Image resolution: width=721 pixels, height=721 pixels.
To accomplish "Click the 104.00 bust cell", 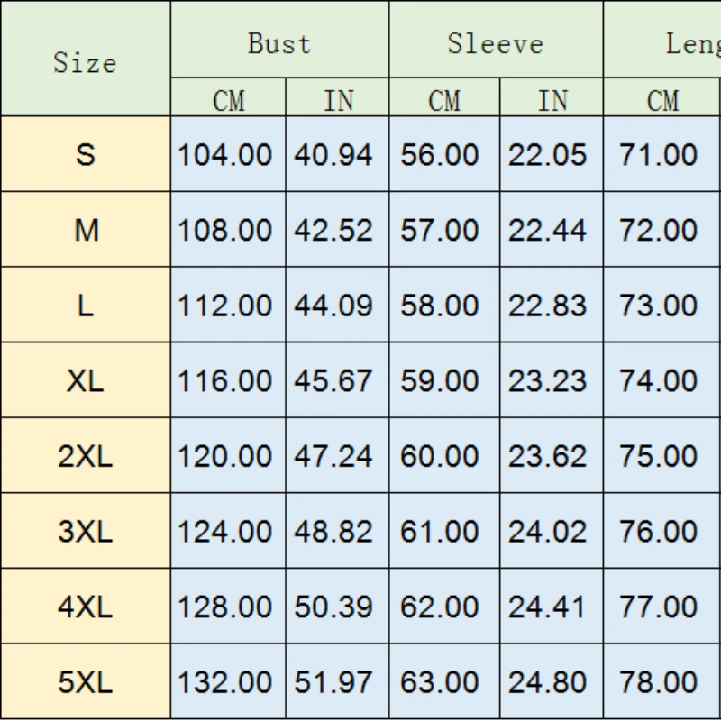I will tap(224, 155).
